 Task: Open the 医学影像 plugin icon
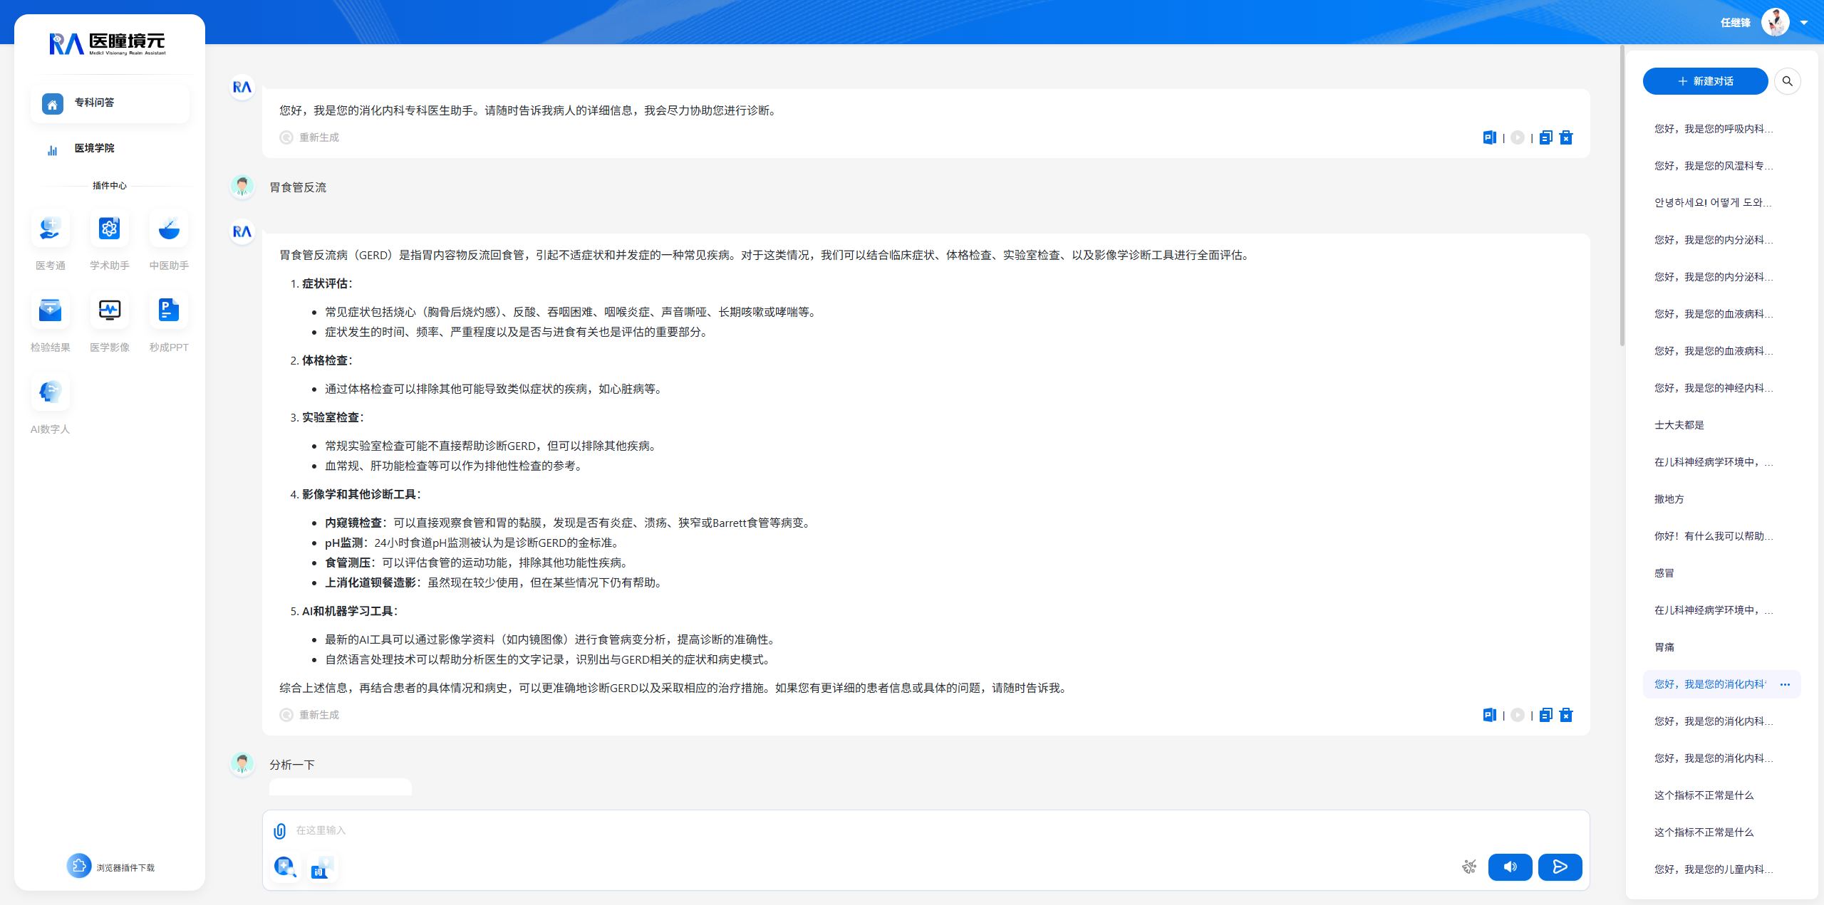[109, 310]
